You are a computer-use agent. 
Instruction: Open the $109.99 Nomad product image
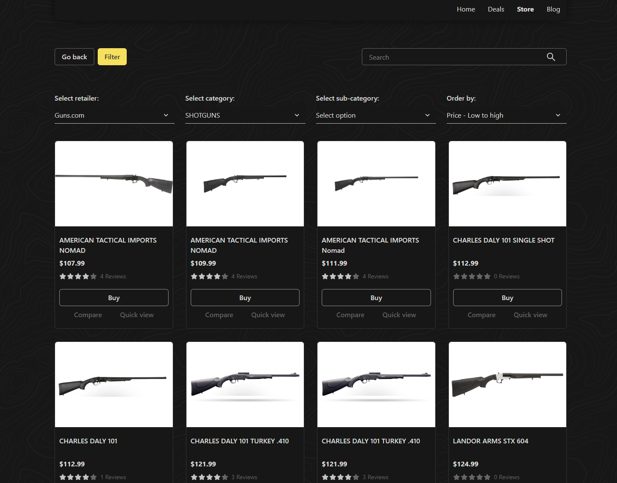pyautogui.click(x=245, y=184)
